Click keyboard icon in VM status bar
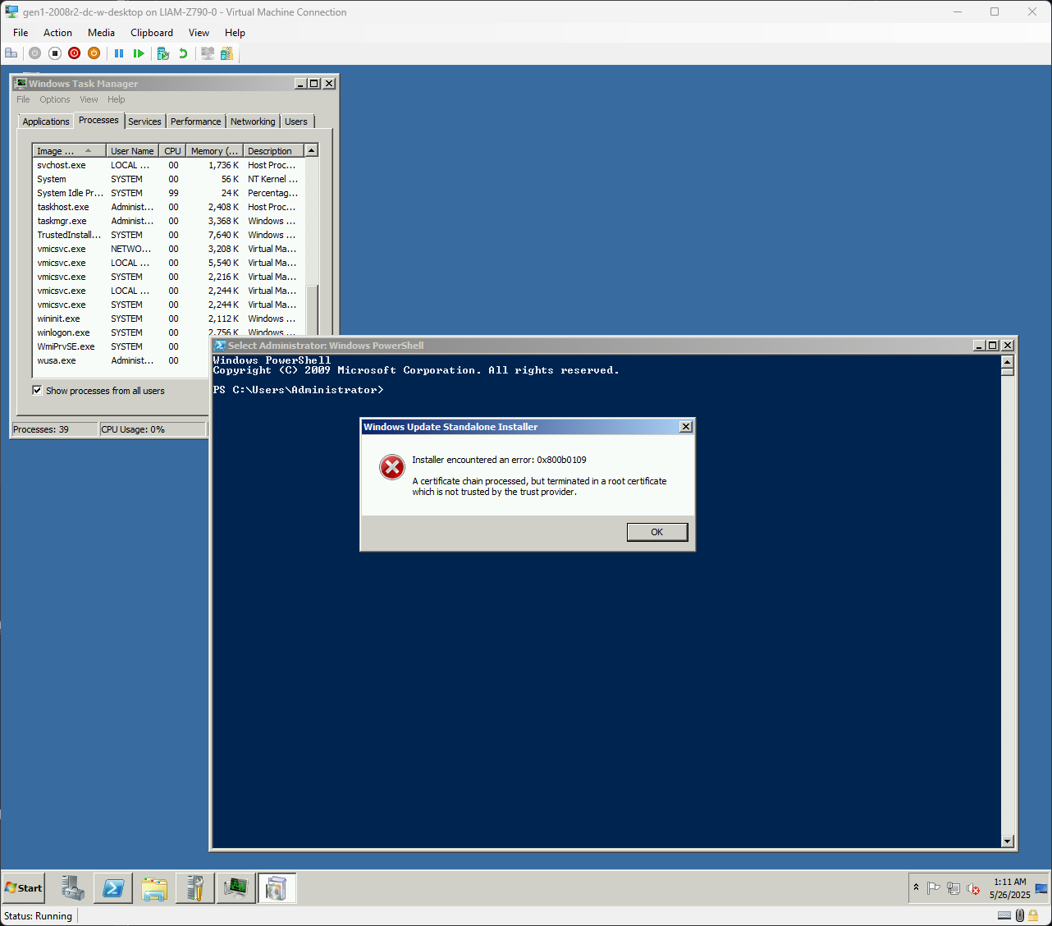This screenshot has height=926, width=1052. 1004,915
